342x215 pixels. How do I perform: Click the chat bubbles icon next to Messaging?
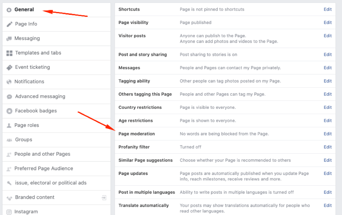pyautogui.click(x=9, y=39)
